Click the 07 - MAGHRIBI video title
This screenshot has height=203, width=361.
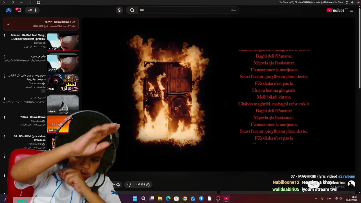314,176
